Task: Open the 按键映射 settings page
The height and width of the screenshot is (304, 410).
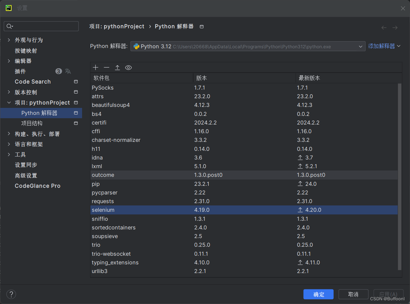Action: pos(26,51)
